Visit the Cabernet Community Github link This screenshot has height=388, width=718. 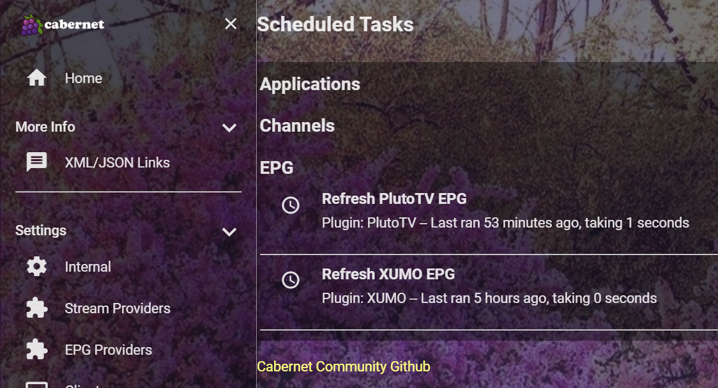[344, 367]
